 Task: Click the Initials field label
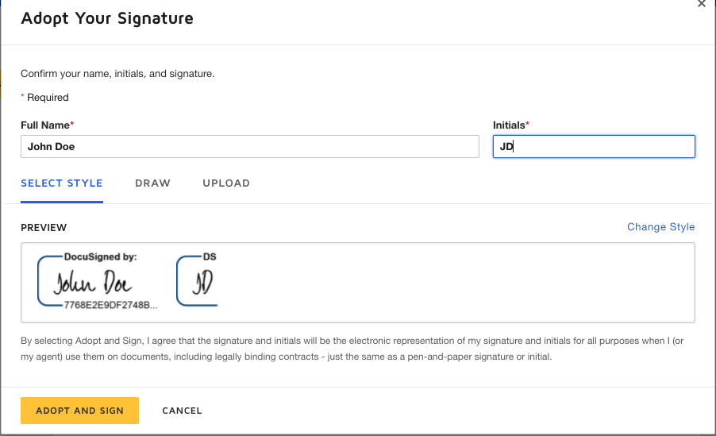[510, 125]
